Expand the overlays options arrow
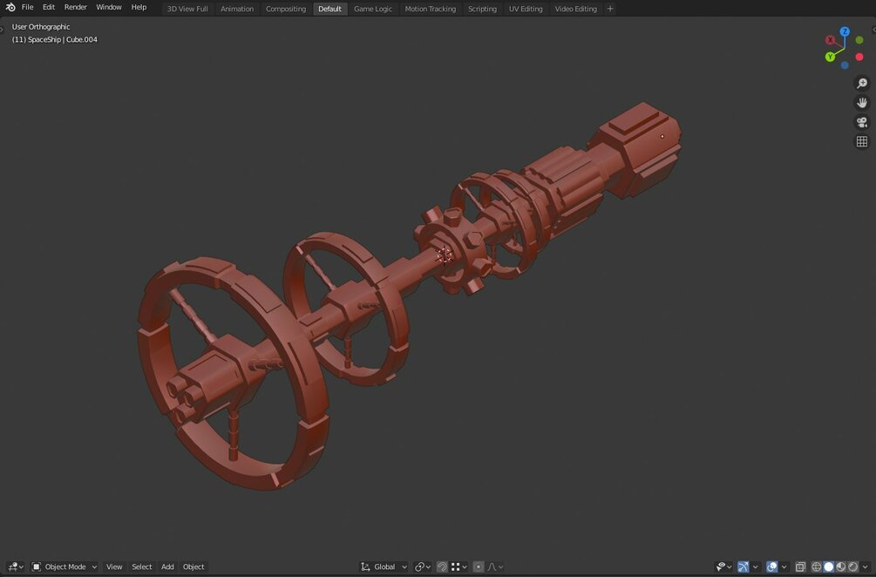Viewport: 876px width, 577px height. pyautogui.click(x=784, y=567)
